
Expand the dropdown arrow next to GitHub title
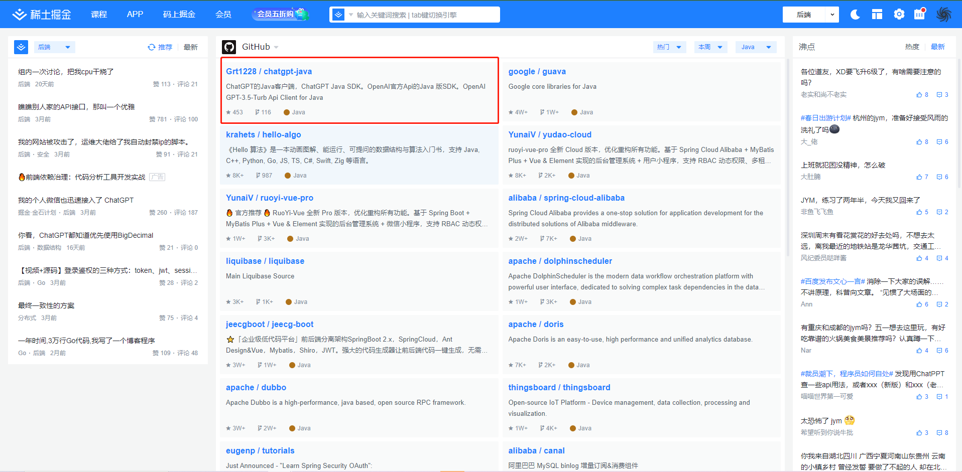click(276, 48)
